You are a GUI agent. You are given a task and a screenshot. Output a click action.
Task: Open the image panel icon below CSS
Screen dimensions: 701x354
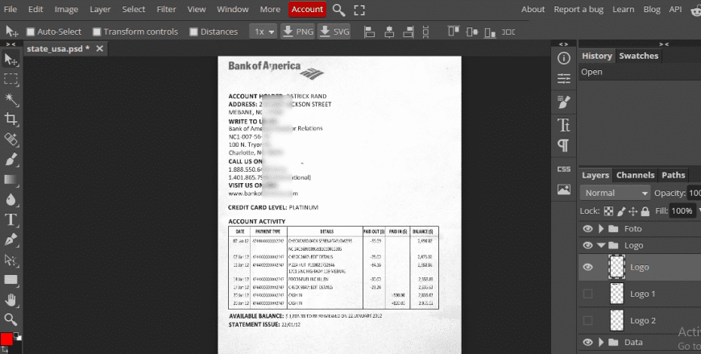tap(564, 189)
